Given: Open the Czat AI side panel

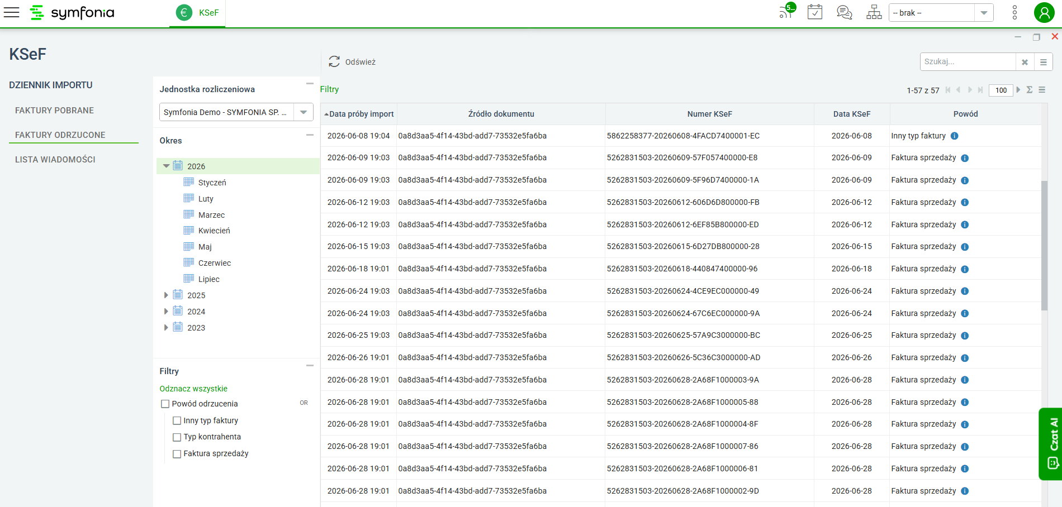Looking at the screenshot, I should pyautogui.click(x=1051, y=443).
